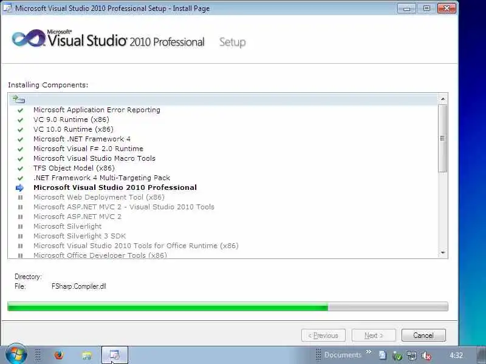Expand the Documents toolbar chevron
The width and height of the screenshot is (486, 364).
click(x=368, y=352)
